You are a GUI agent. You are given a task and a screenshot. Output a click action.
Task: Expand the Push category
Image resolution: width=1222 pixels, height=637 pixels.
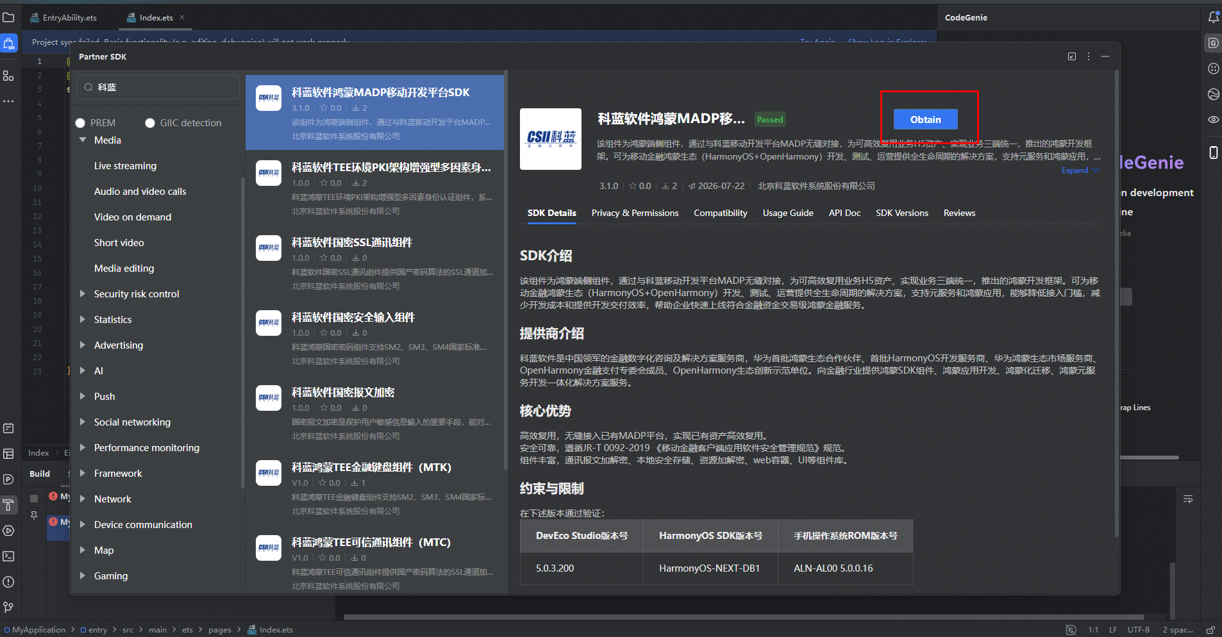(x=83, y=396)
